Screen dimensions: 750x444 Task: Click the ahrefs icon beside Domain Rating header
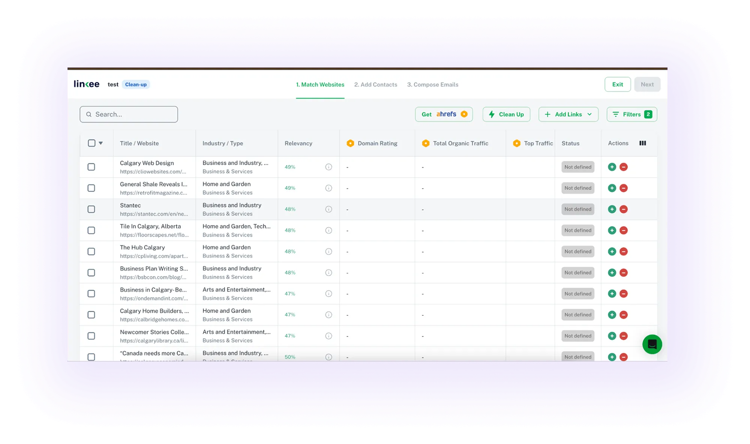tap(351, 143)
